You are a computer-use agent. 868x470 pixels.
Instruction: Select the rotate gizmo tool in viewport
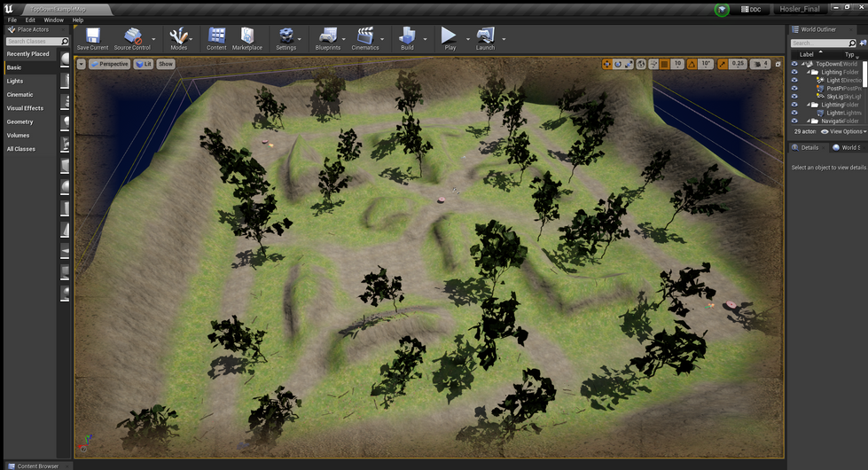(618, 64)
